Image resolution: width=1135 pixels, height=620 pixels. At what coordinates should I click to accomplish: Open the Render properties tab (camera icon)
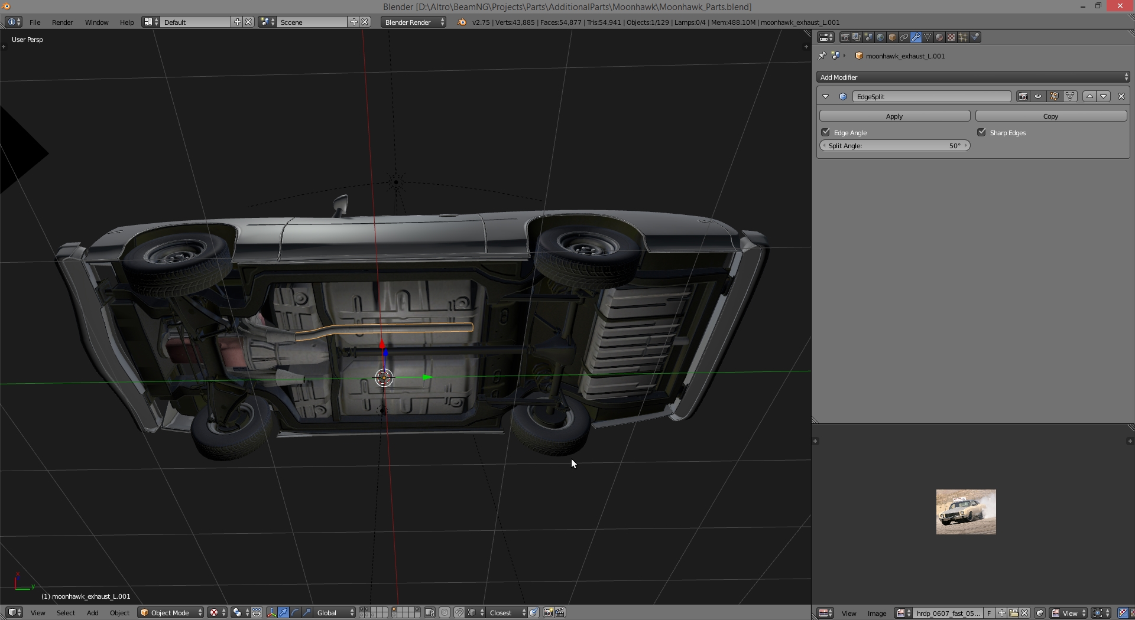tap(845, 37)
